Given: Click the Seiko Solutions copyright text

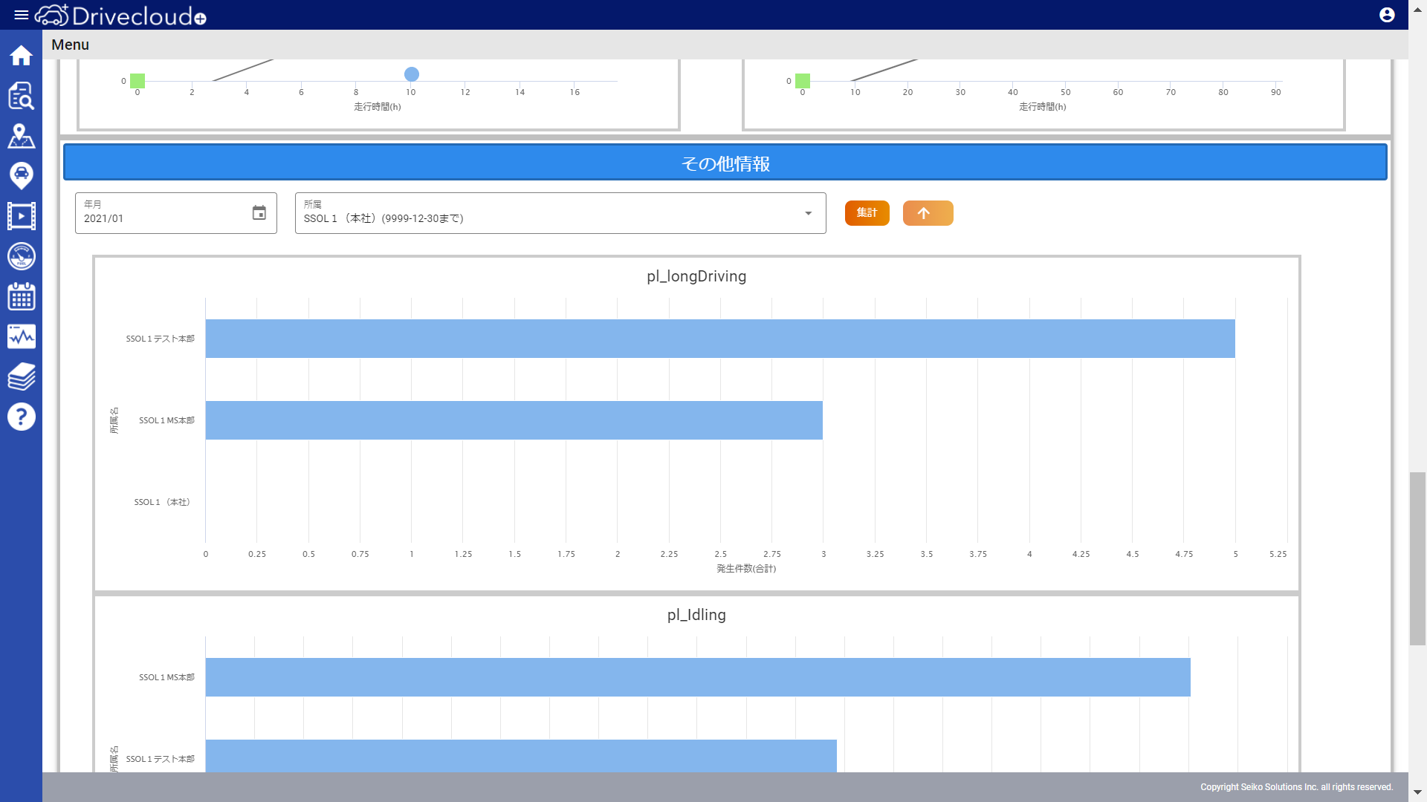Looking at the screenshot, I should (1296, 787).
